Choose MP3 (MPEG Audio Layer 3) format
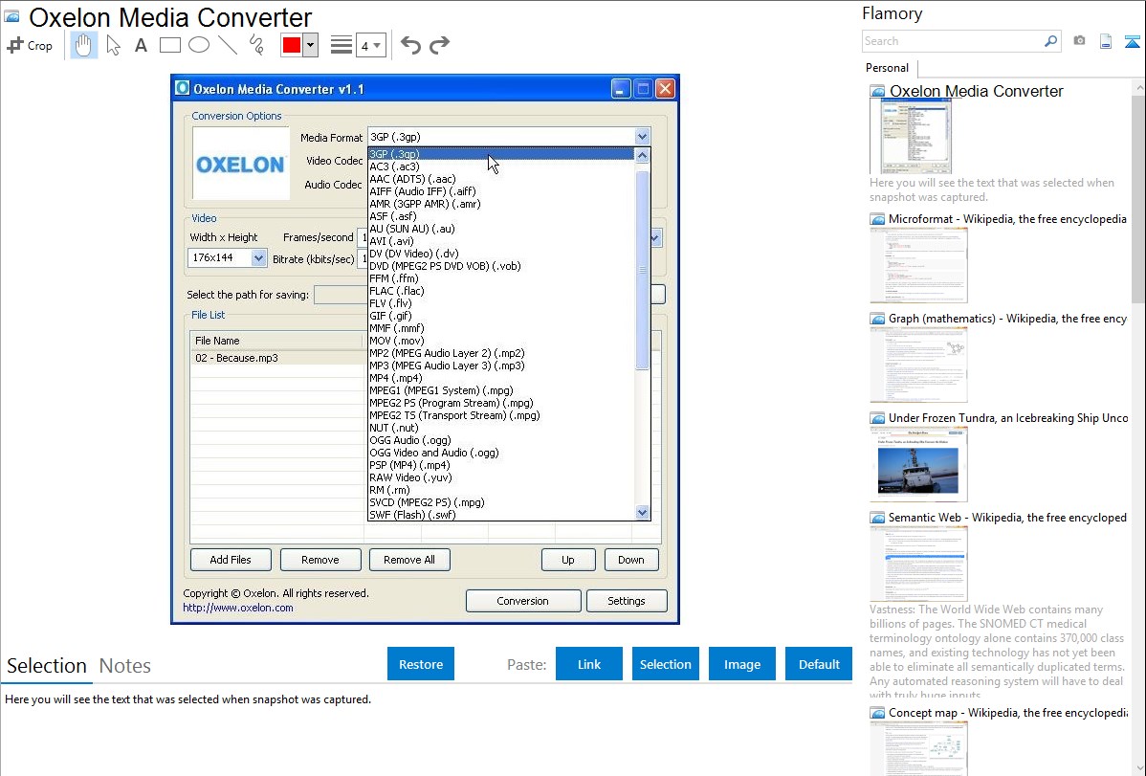Screen dimensions: 1146x776 [501, 366]
